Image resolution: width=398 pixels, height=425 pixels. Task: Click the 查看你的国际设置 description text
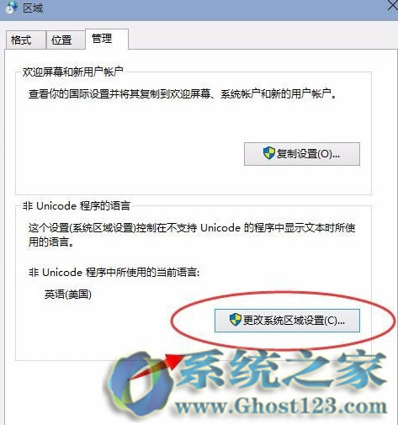tap(183, 94)
